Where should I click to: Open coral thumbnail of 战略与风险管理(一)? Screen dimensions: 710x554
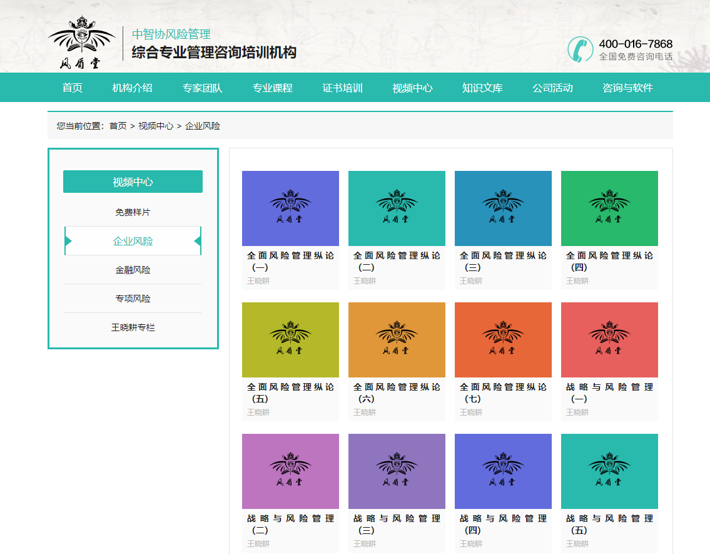pos(609,340)
